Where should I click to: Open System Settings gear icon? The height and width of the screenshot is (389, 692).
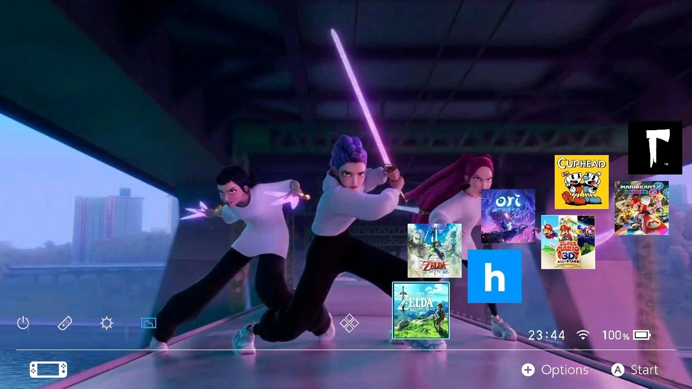(107, 324)
